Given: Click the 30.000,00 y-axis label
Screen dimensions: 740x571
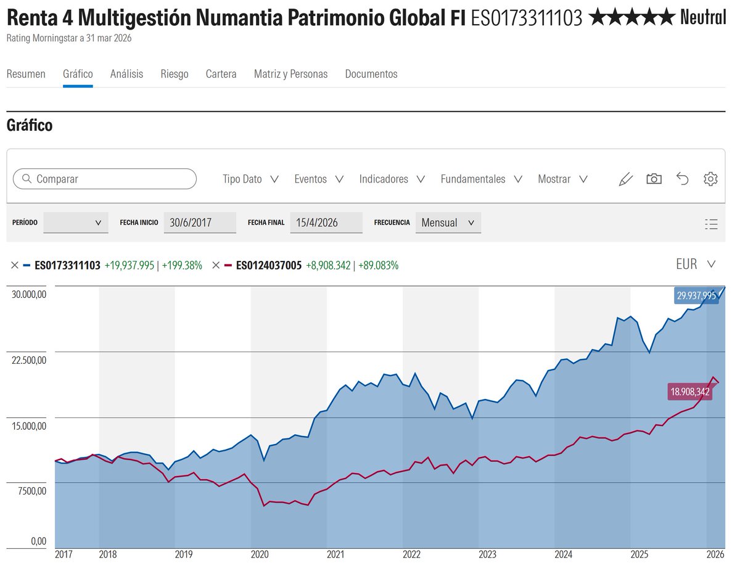Looking at the screenshot, I should click(x=29, y=295).
